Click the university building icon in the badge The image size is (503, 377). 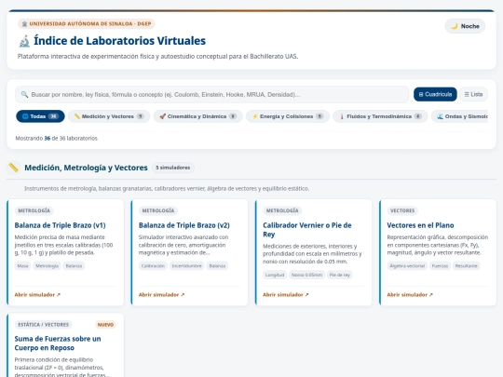point(24,23)
